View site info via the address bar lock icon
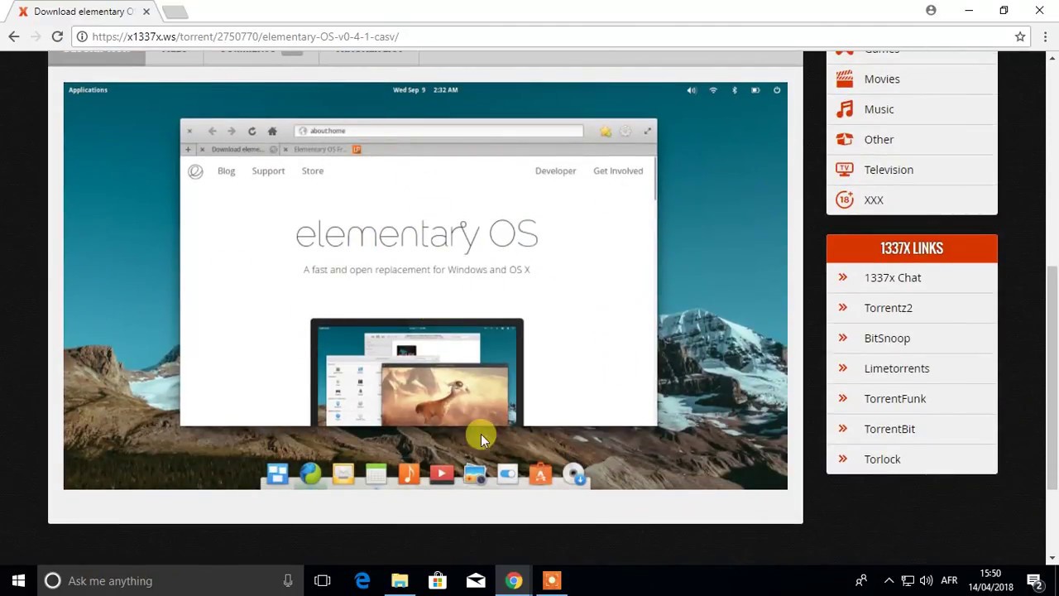The height and width of the screenshot is (596, 1059). (81, 36)
